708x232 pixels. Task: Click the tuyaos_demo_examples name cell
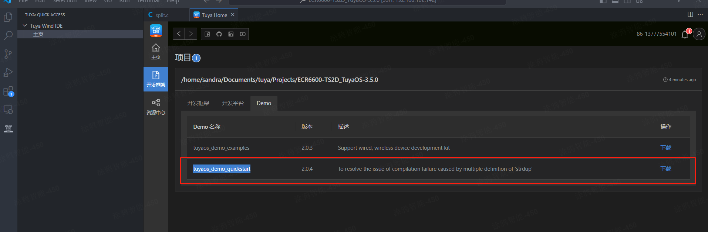(221, 148)
